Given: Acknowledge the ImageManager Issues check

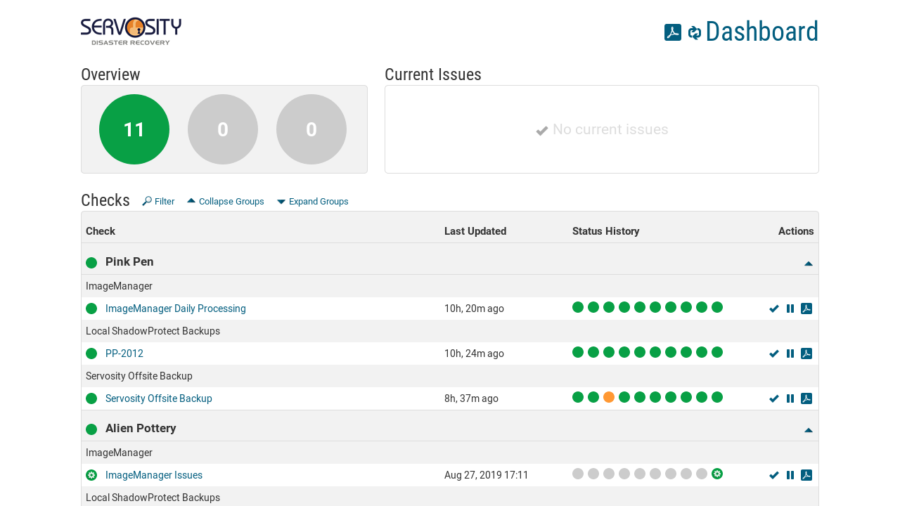Looking at the screenshot, I should pos(774,475).
